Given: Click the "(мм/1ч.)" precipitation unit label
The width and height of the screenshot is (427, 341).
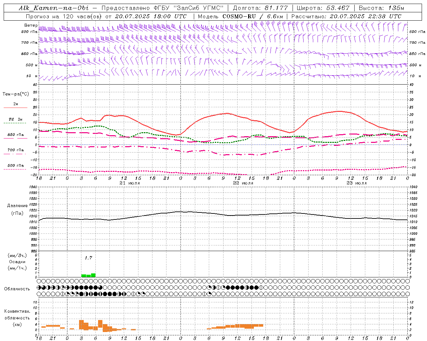Looking at the screenshot, I should tap(17, 268).
